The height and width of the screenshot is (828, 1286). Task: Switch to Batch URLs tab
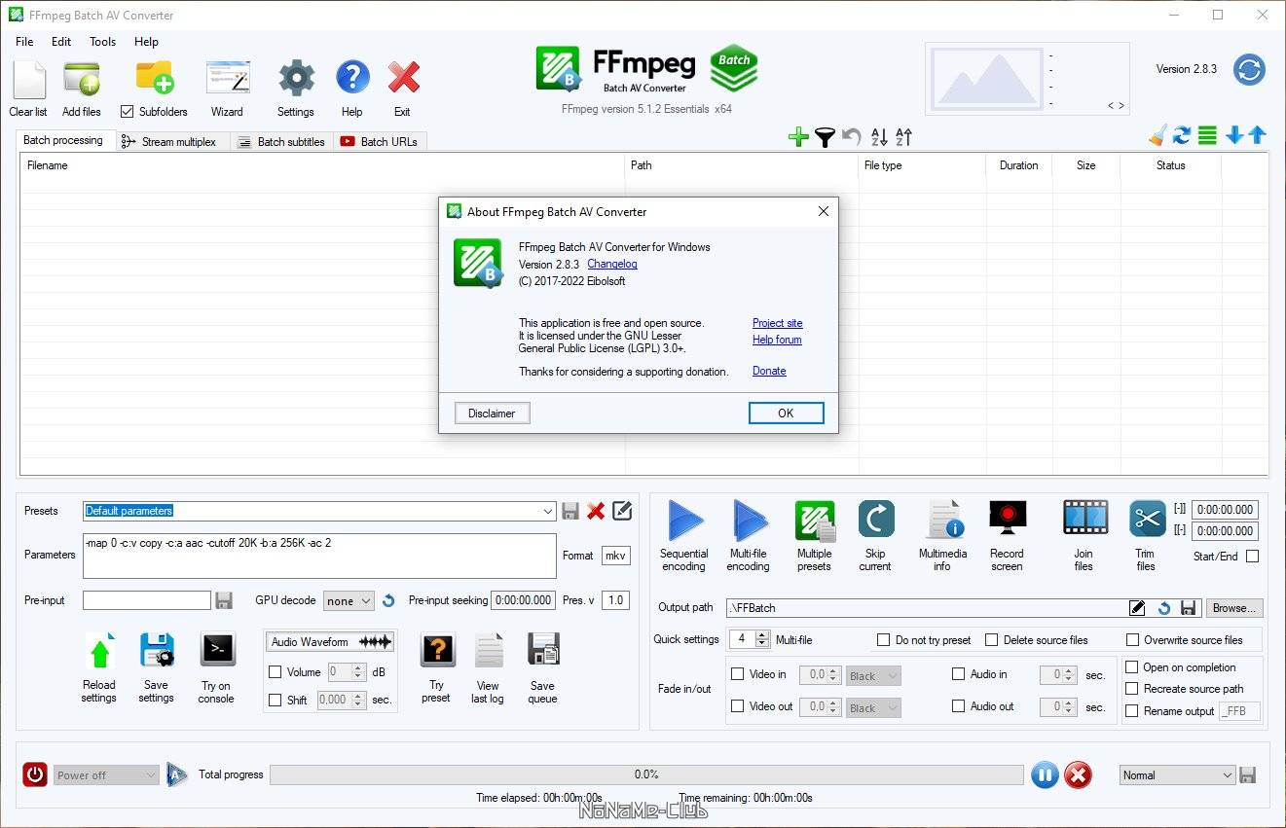click(380, 142)
